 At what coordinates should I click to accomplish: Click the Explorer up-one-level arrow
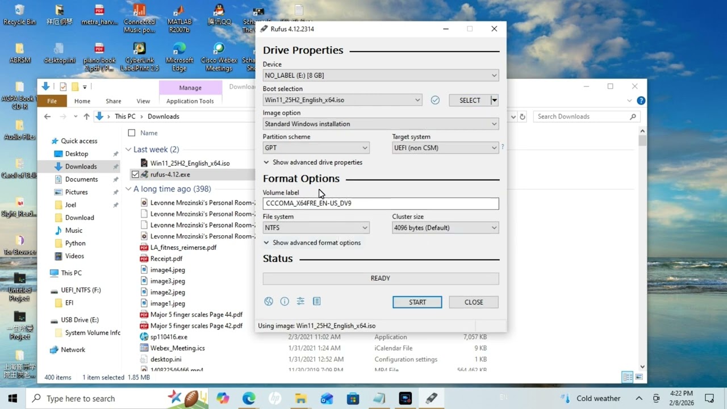click(86, 116)
